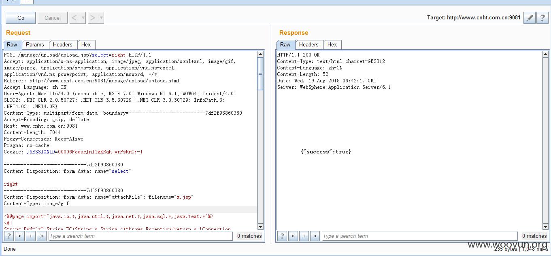Click the <%@page import JSP line
This screenshot has width=551, height=256.
pyautogui.click(x=109, y=216)
